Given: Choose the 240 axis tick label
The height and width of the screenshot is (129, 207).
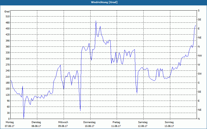Looking at the screenshot, I should point(8,71).
